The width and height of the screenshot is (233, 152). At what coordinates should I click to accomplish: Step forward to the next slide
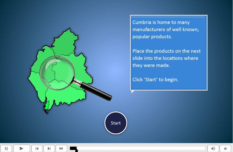[x=49, y=148]
